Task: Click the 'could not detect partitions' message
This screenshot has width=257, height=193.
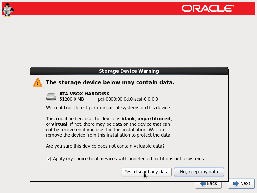Action: [x=109, y=108]
